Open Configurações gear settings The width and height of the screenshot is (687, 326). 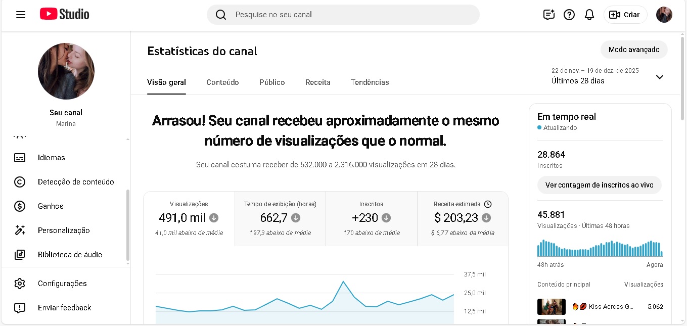pos(62,284)
